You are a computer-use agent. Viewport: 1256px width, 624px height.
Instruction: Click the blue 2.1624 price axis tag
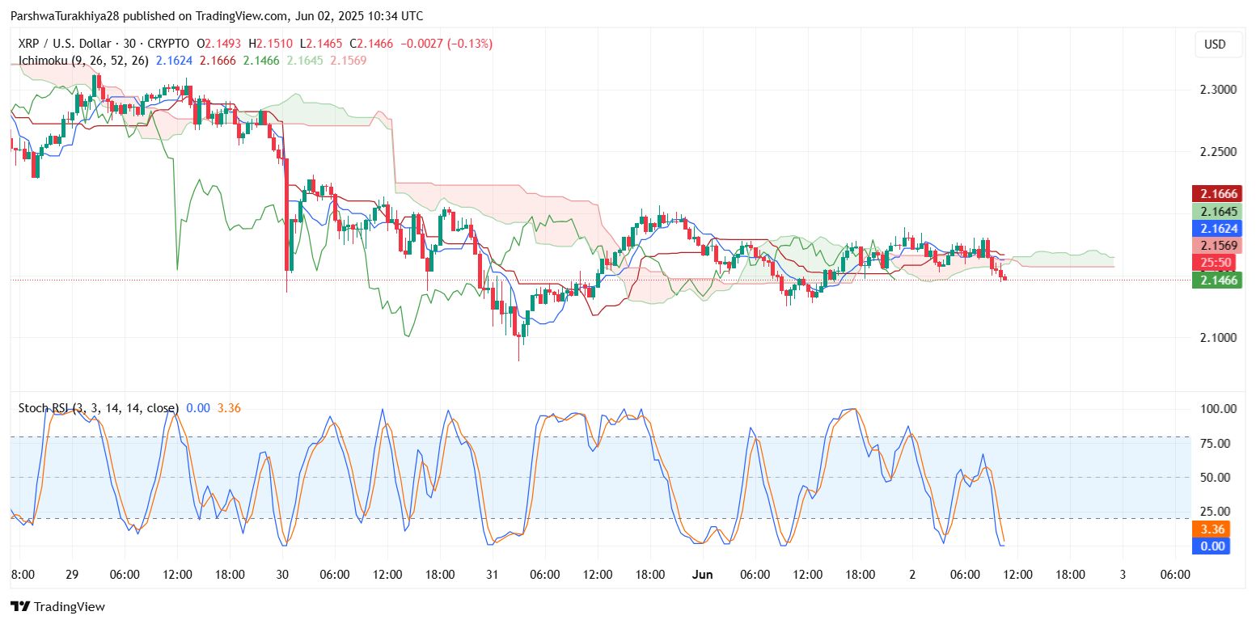1216,229
